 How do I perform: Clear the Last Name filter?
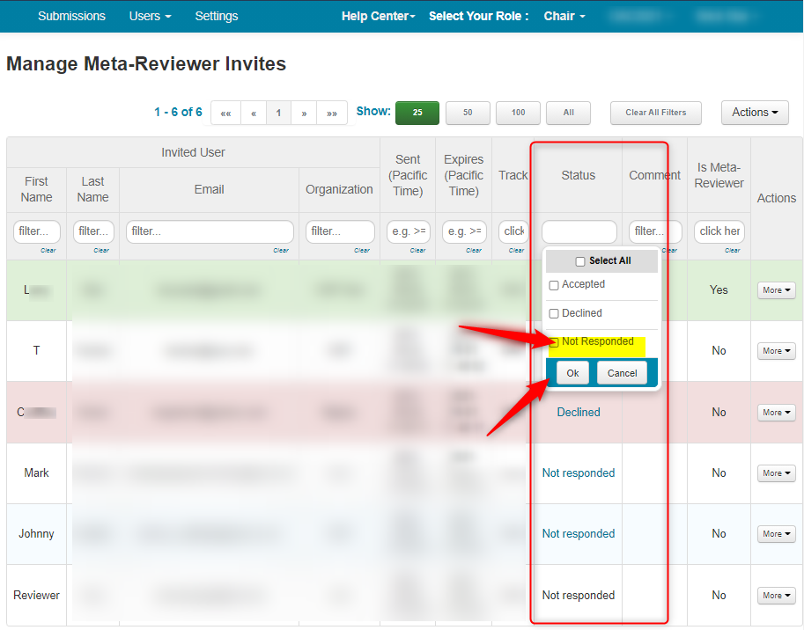[101, 251]
